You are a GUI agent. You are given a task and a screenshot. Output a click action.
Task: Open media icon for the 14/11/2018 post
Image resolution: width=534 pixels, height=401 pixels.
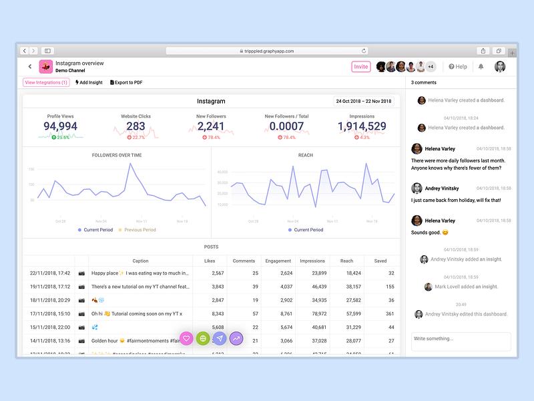(81, 341)
